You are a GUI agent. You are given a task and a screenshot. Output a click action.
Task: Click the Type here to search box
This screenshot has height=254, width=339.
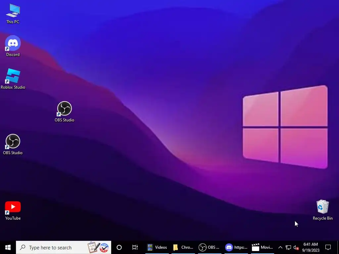coord(64,247)
